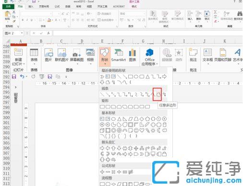Image resolution: width=243 pixels, height=186 pixels.
Task: Select the diamond shape in 基本形状
Action: point(142,119)
